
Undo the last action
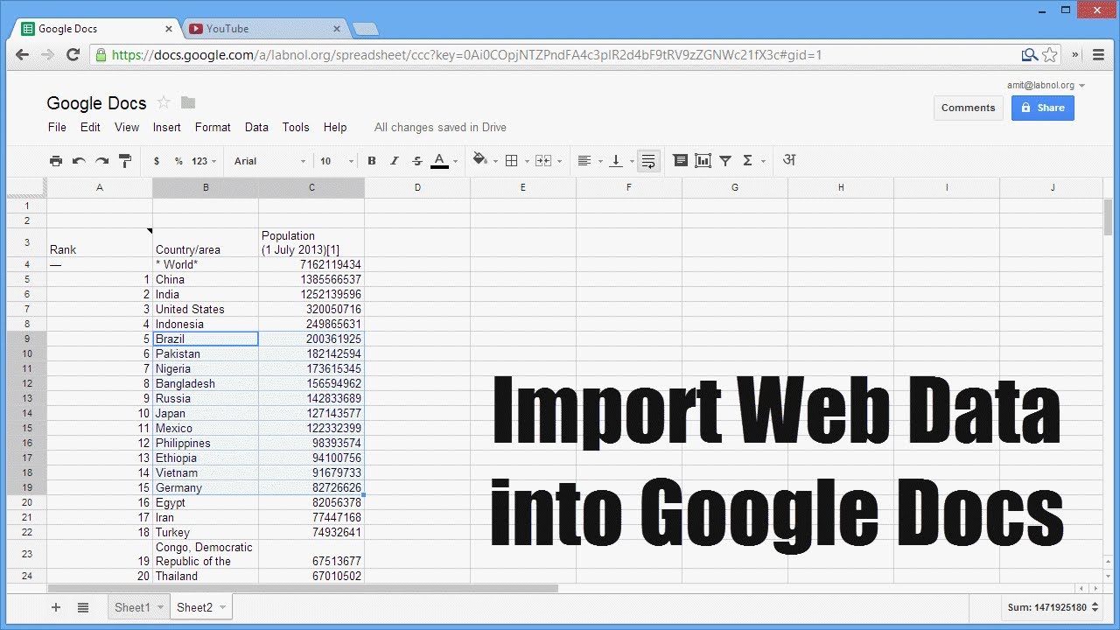click(79, 161)
